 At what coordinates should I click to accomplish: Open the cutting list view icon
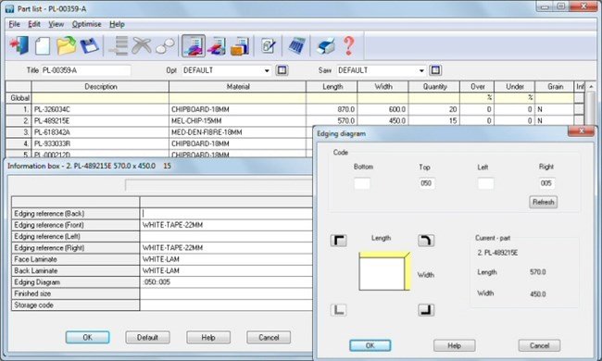217,45
